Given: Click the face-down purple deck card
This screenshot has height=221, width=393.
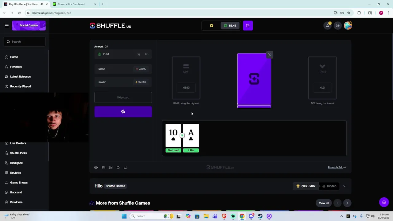Looking at the screenshot, I should 254,80.
